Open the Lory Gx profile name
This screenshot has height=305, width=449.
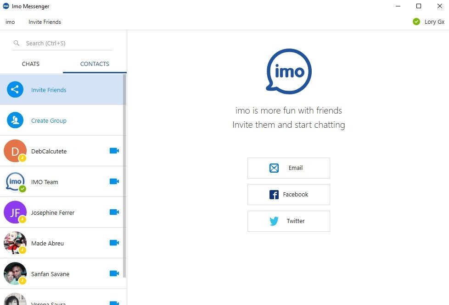click(434, 22)
